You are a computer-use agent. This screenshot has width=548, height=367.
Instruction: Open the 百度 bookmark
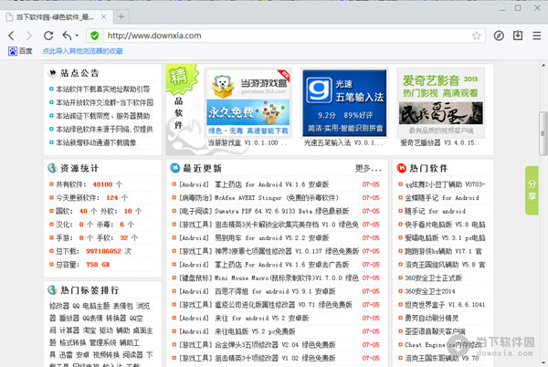tap(19, 51)
